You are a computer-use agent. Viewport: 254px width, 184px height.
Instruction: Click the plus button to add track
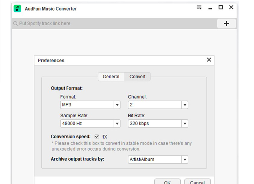(226, 24)
